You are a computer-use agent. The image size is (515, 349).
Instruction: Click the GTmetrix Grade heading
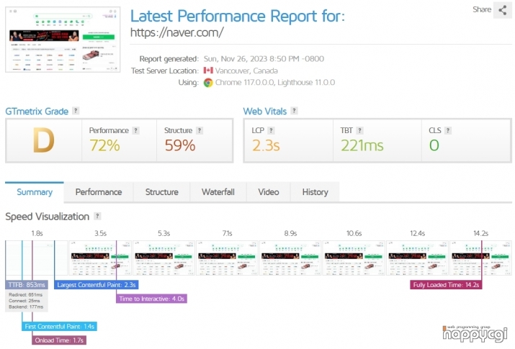point(37,112)
